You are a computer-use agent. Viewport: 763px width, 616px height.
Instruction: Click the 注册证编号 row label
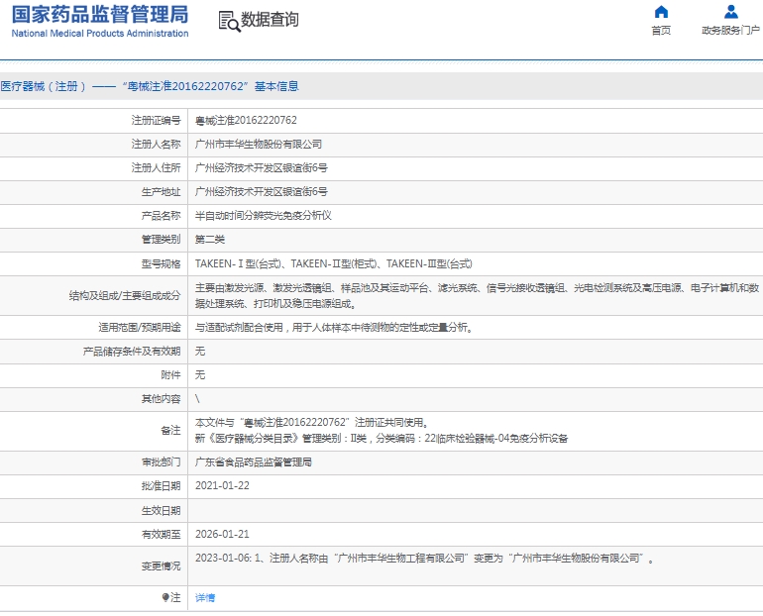tap(156, 120)
